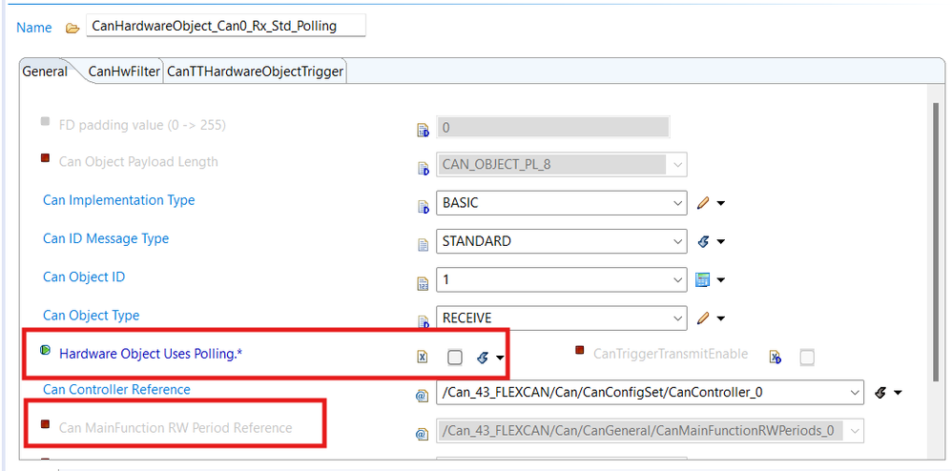
Task: Click wrench icon beside Hardware Object Uses Polling
Action: coord(483,358)
